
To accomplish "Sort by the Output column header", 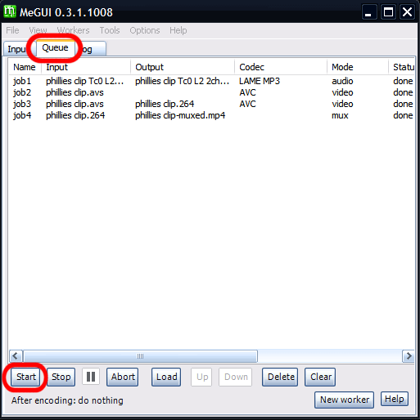I will click(x=183, y=67).
